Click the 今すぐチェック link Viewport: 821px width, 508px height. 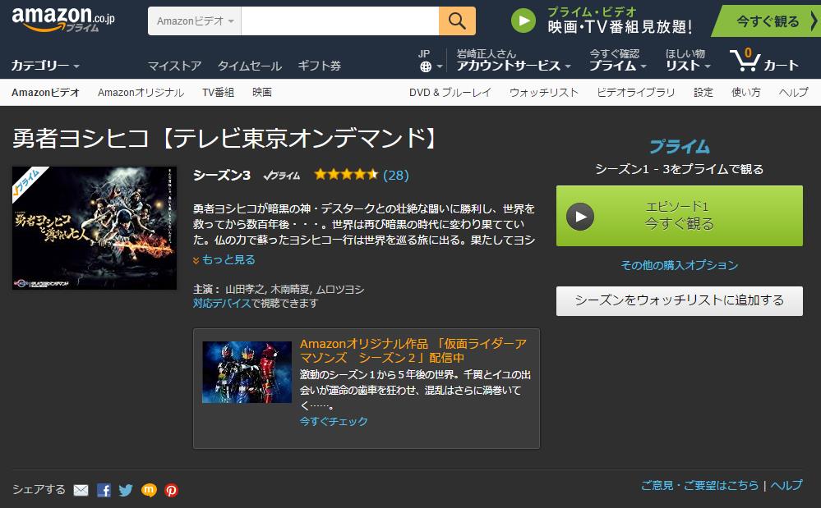coord(334,421)
